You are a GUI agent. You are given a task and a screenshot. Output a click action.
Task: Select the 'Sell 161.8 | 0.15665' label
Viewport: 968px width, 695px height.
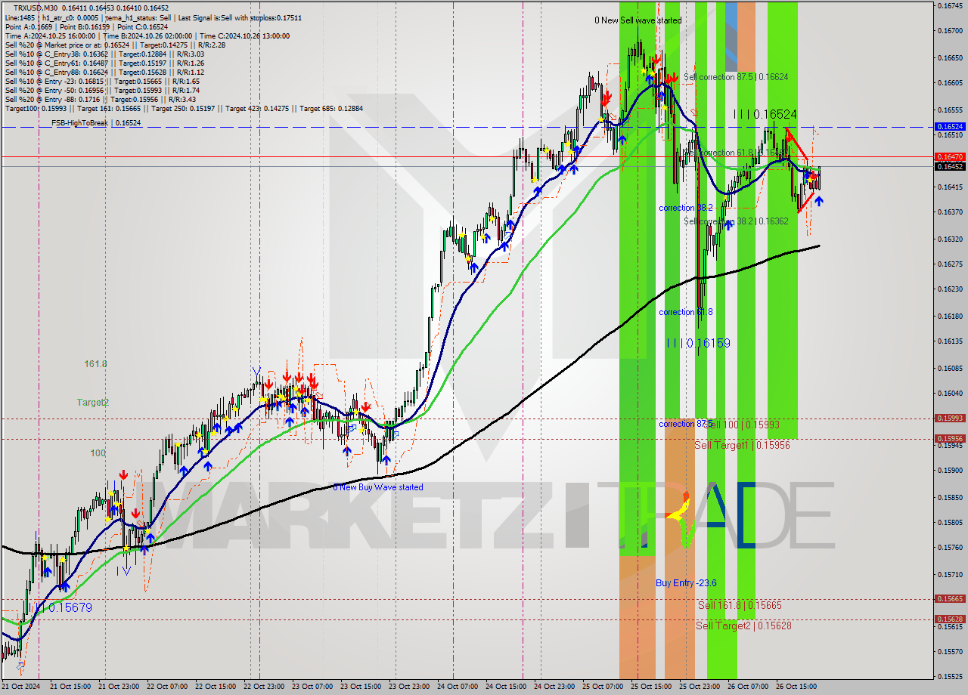tap(740, 605)
